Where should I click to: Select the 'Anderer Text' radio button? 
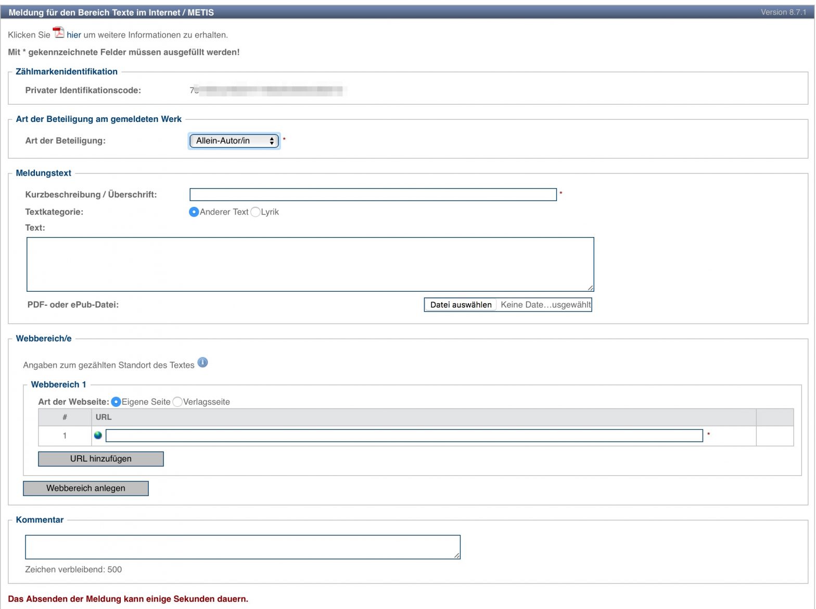tap(194, 212)
